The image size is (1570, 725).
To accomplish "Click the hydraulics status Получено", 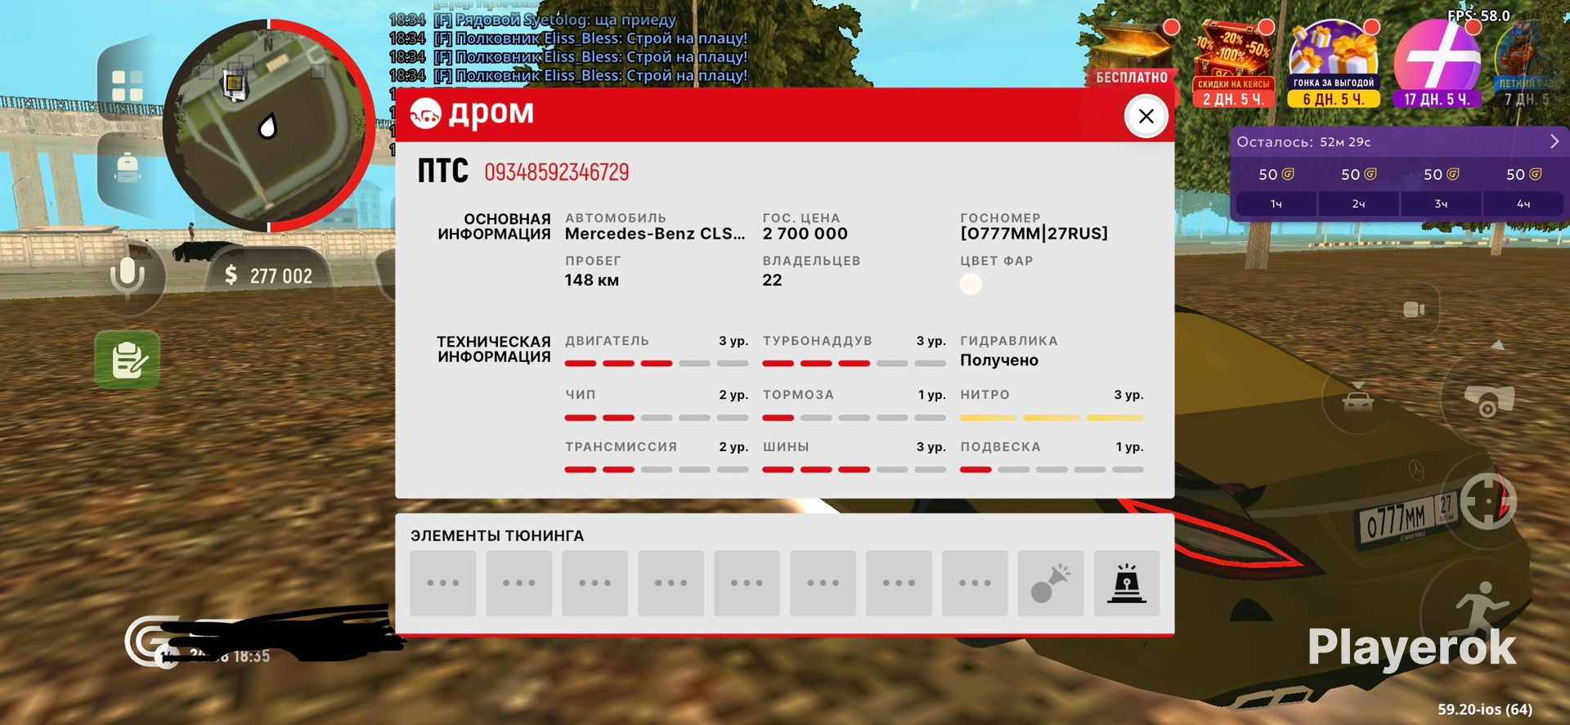I will [x=999, y=360].
